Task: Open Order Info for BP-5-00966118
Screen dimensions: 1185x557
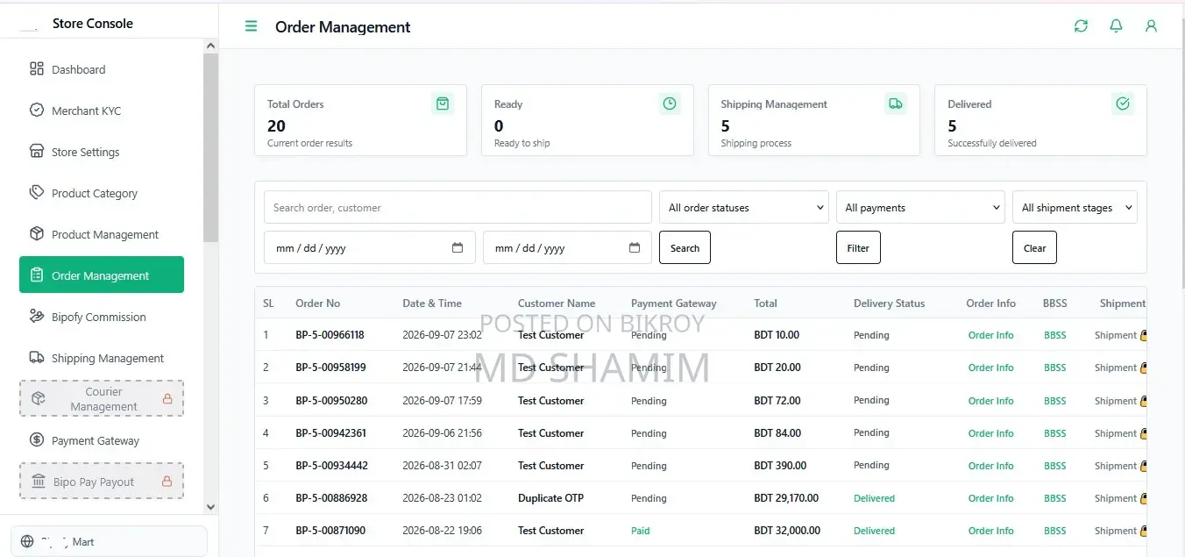Action: click(990, 335)
